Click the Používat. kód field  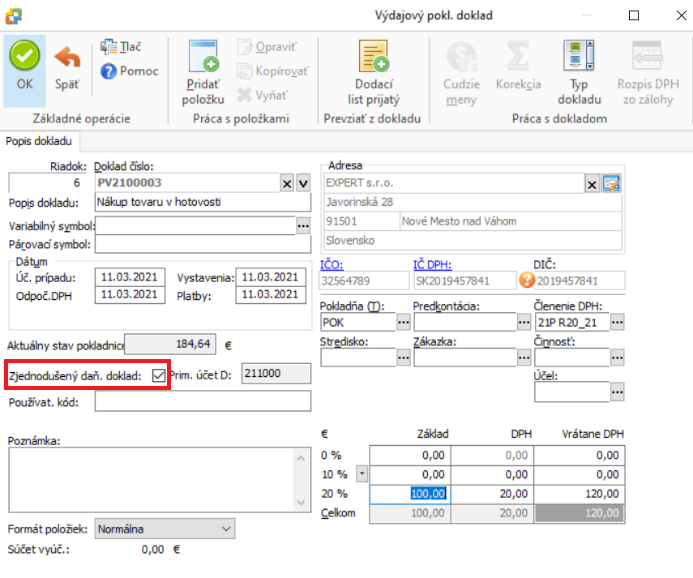(x=203, y=402)
